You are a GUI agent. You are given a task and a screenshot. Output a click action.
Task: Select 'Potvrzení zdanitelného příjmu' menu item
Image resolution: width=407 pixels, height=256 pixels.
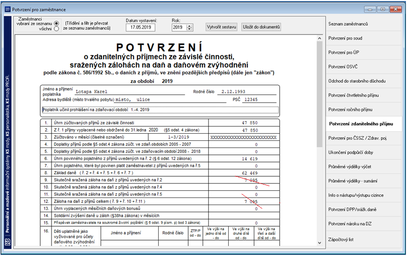[x=364, y=123]
